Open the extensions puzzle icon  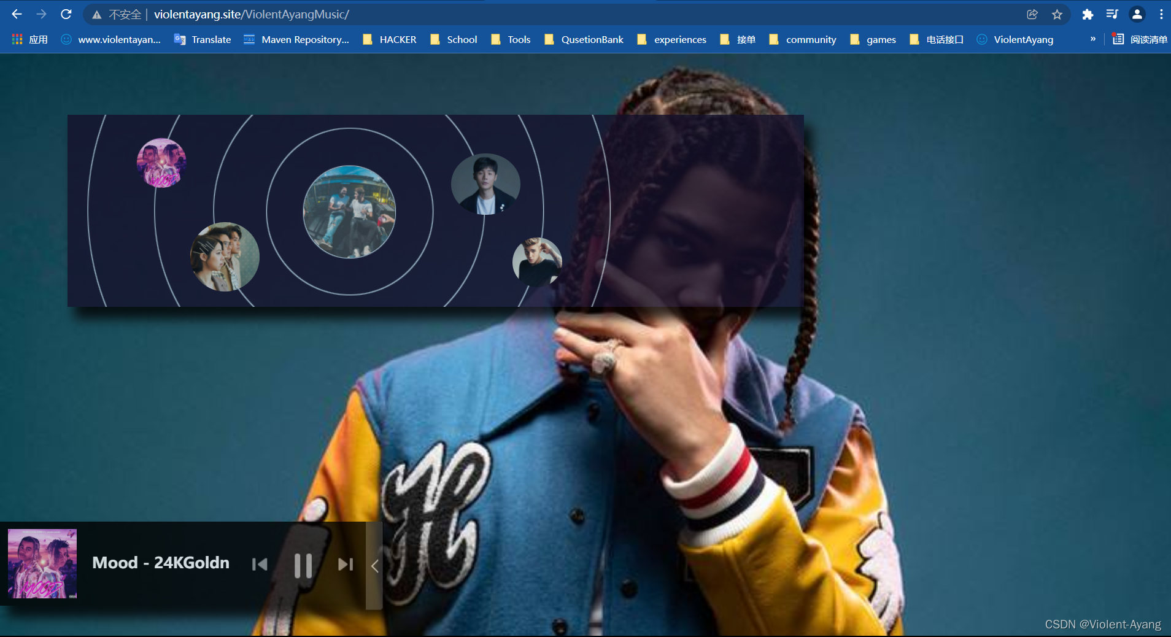(1088, 14)
